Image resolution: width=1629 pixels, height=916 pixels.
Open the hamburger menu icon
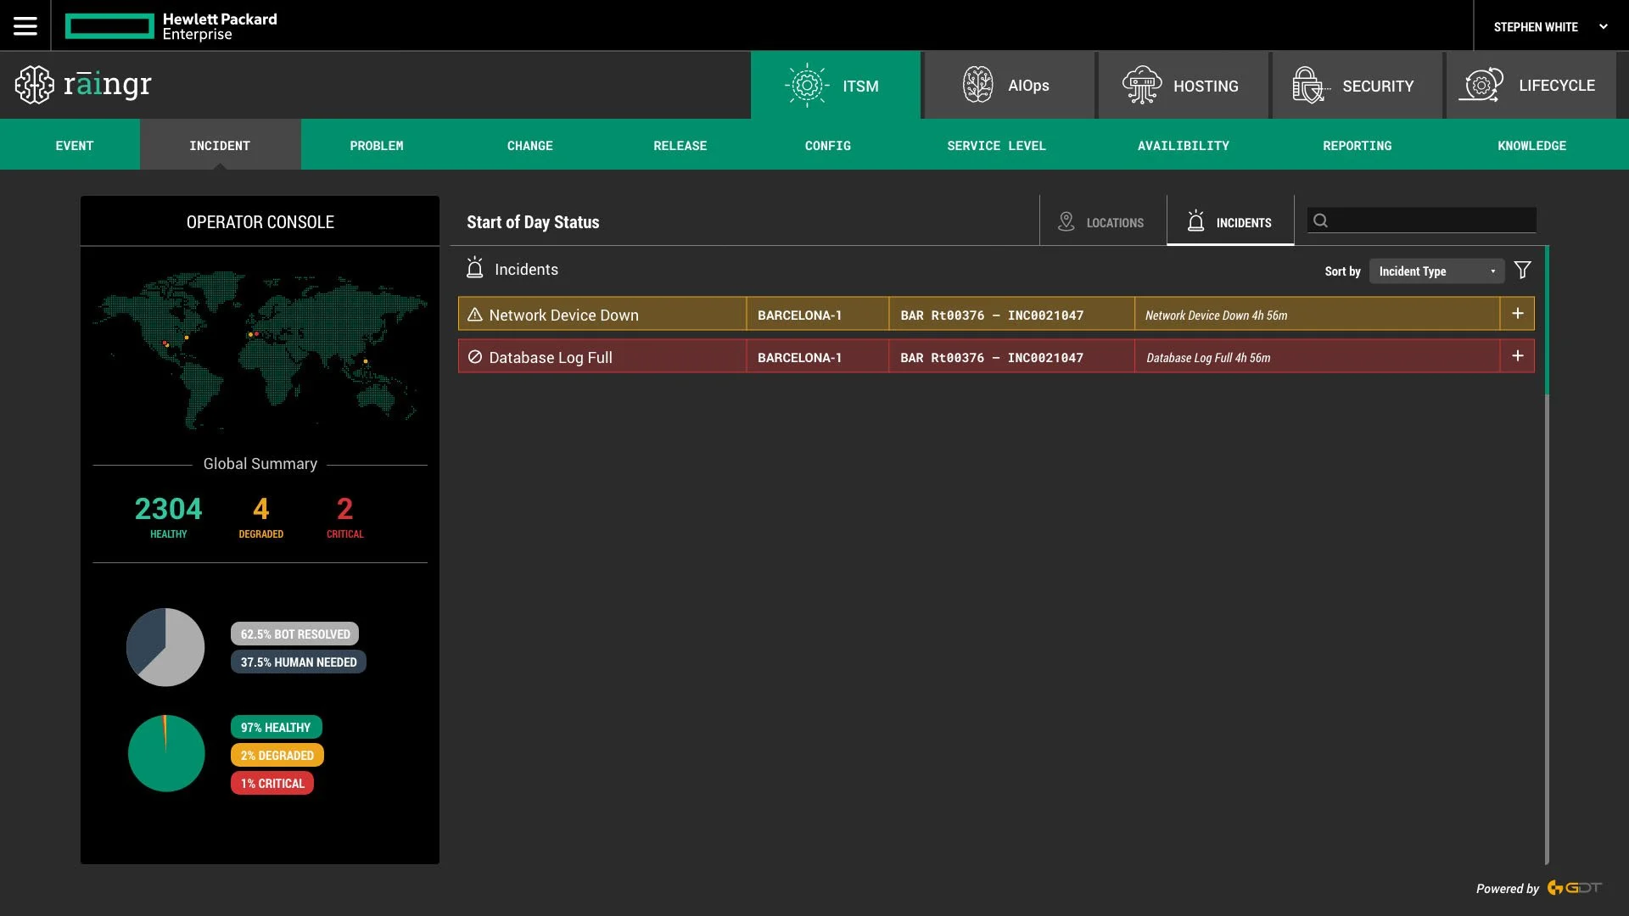(x=25, y=25)
